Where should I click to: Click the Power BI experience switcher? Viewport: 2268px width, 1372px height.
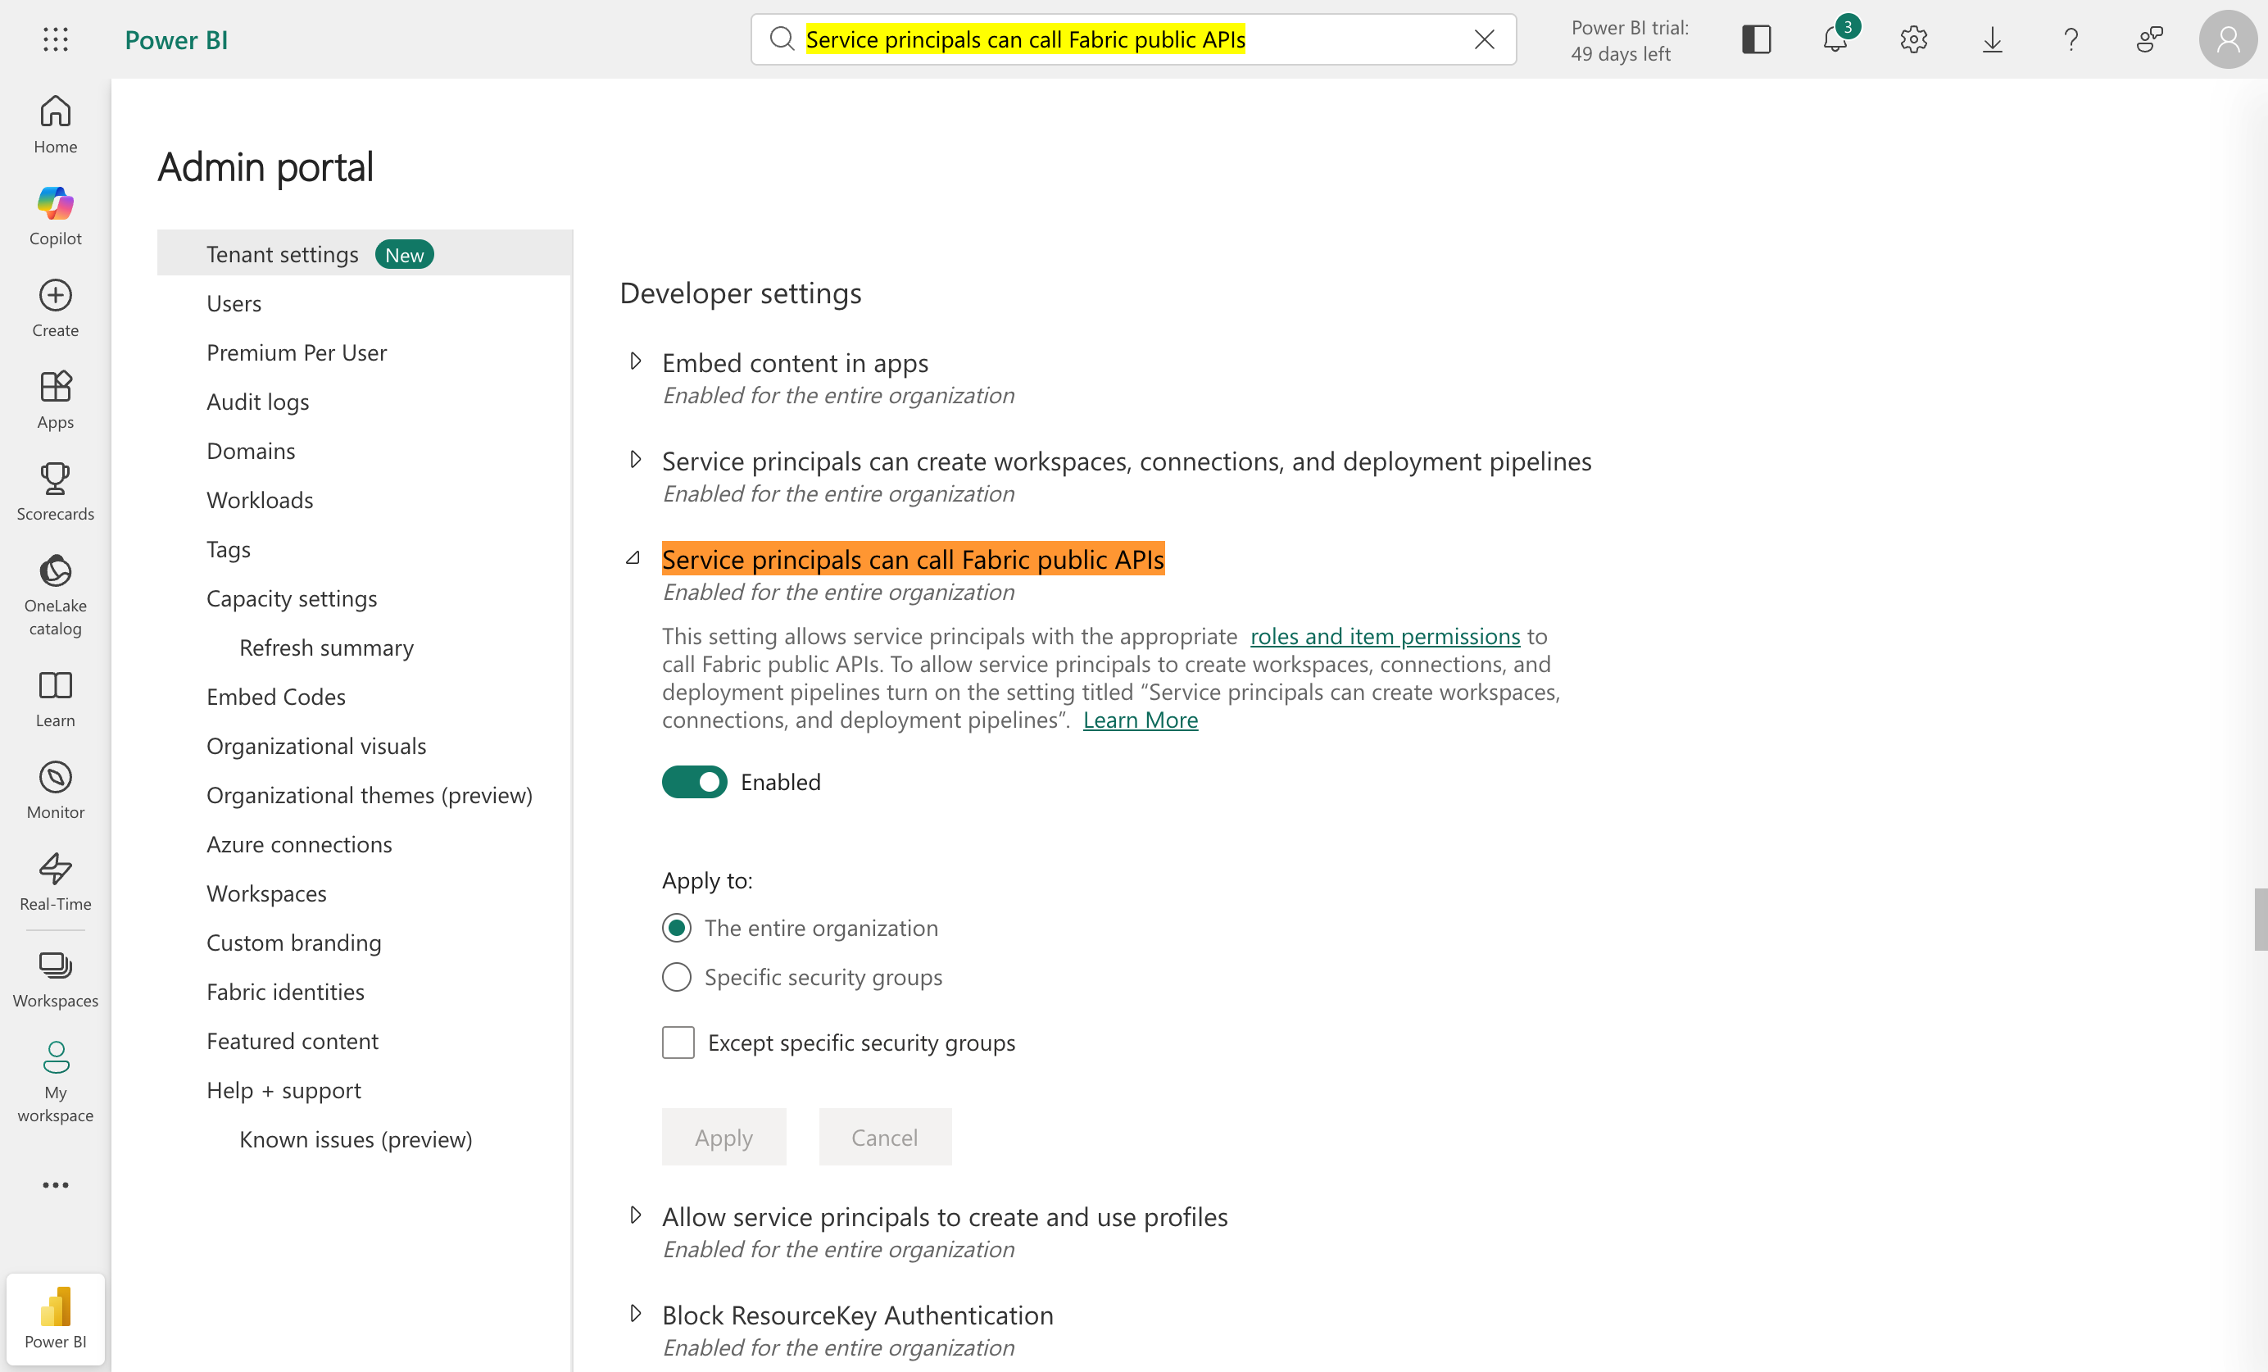pyautogui.click(x=55, y=1319)
